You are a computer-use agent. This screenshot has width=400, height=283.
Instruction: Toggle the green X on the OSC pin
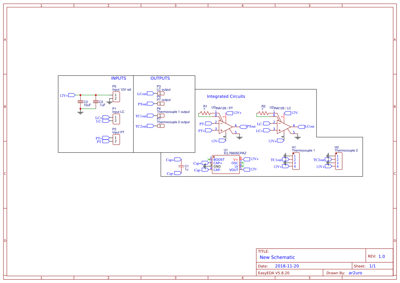point(243,163)
